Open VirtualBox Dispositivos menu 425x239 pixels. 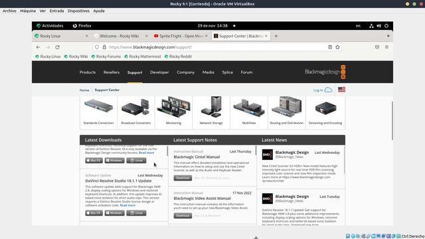pyautogui.click(x=78, y=11)
